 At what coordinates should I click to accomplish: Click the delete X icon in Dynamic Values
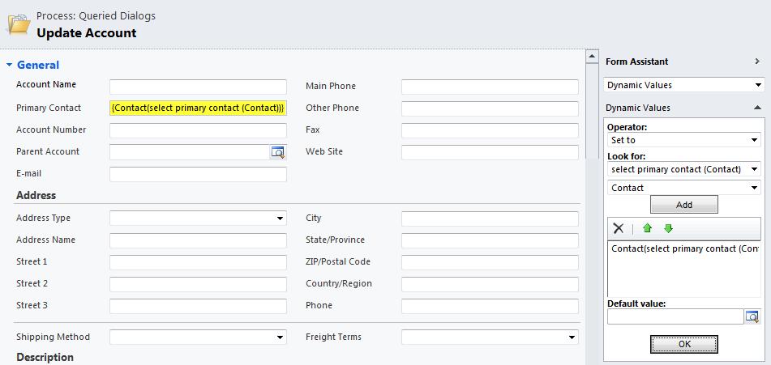pyautogui.click(x=619, y=229)
